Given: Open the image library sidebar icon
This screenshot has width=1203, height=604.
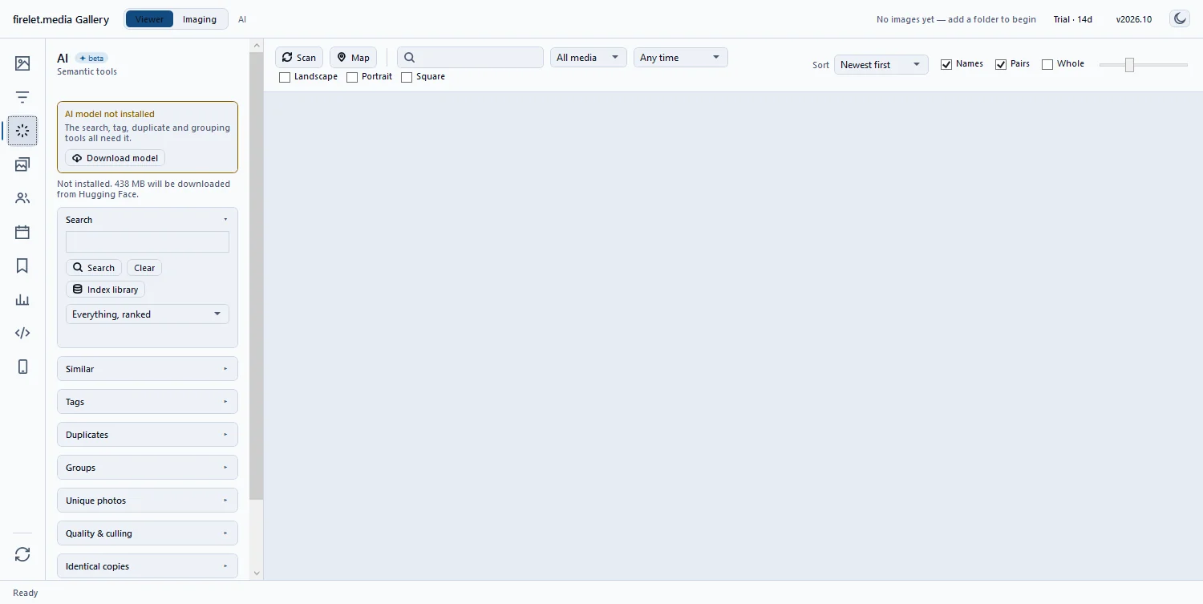Looking at the screenshot, I should [22, 63].
